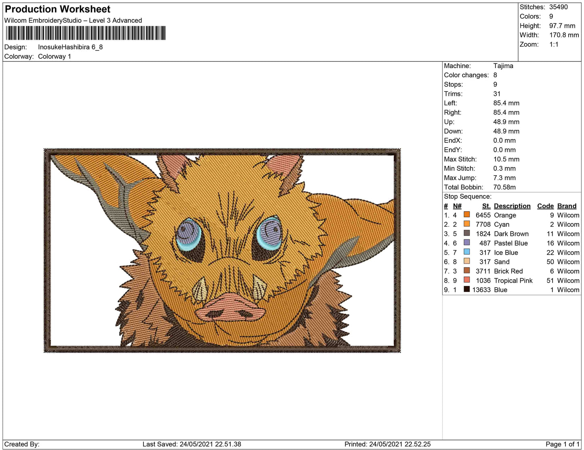Click the 'St.' column header
The height and width of the screenshot is (450, 584).
[486, 206]
